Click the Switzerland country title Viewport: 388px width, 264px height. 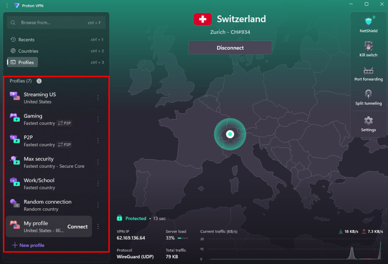[x=241, y=19]
